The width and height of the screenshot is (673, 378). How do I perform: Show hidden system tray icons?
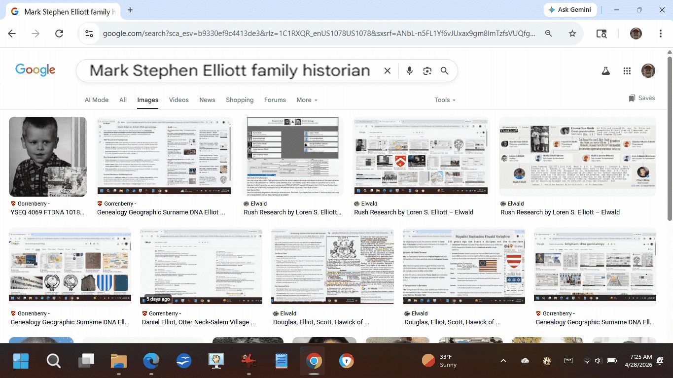[503, 361]
